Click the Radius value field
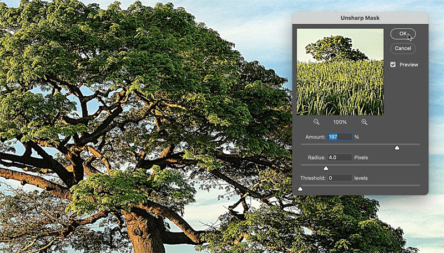This screenshot has height=253, width=444. pyautogui.click(x=340, y=158)
